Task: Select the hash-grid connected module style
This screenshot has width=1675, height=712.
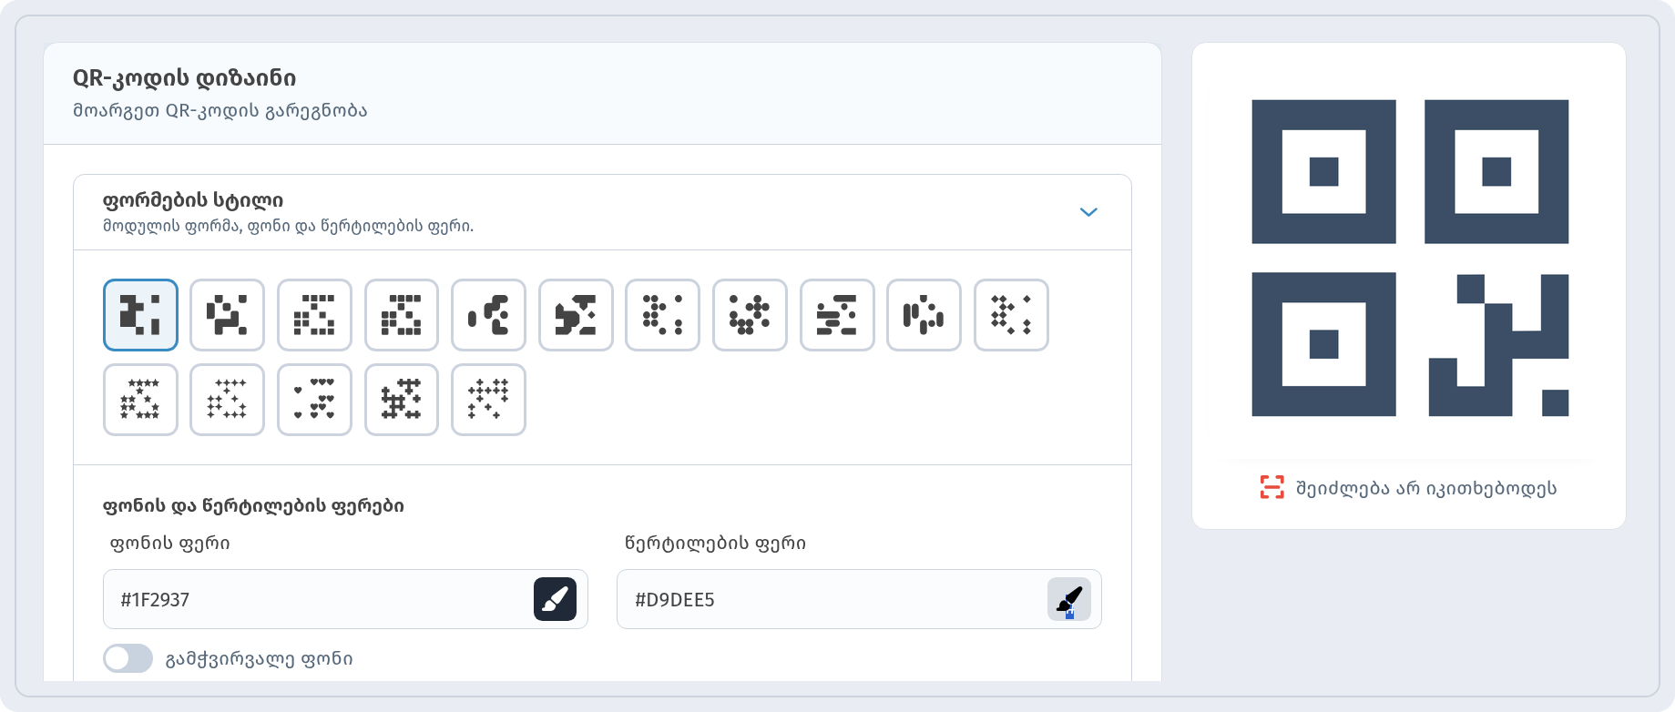Action: [x=402, y=400]
